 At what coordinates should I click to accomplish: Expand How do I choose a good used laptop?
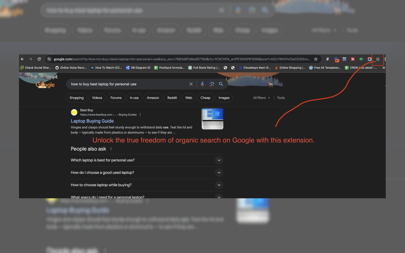click(147, 173)
